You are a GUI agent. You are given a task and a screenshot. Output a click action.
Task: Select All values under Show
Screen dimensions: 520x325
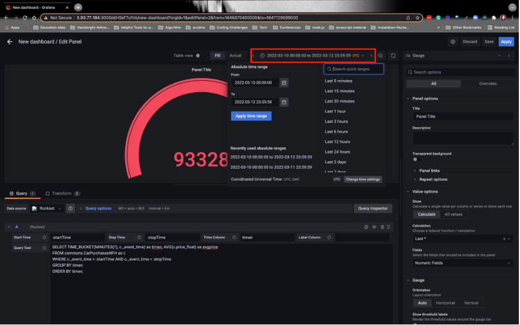(x=453, y=214)
